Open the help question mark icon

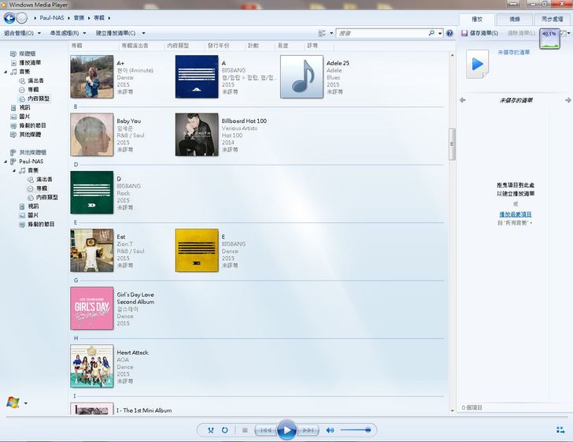tap(449, 33)
